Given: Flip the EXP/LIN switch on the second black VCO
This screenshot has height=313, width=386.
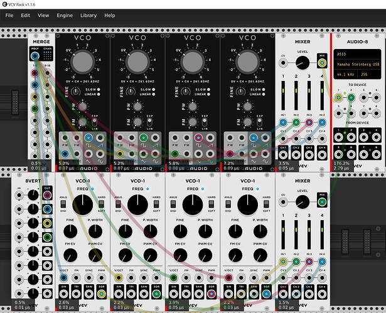Looking at the screenshot, I should [x=149, y=122].
